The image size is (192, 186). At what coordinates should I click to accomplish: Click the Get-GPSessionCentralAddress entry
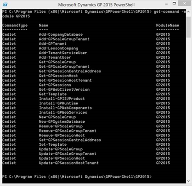(x=70, y=71)
